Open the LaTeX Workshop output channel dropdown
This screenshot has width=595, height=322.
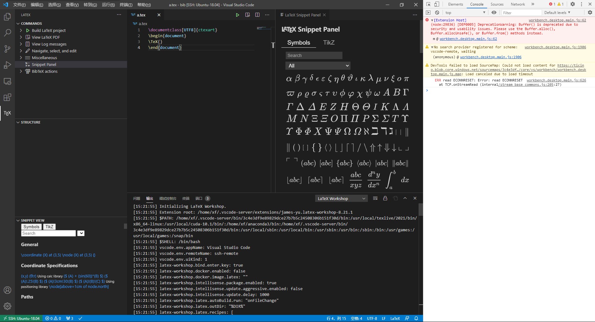click(x=342, y=198)
